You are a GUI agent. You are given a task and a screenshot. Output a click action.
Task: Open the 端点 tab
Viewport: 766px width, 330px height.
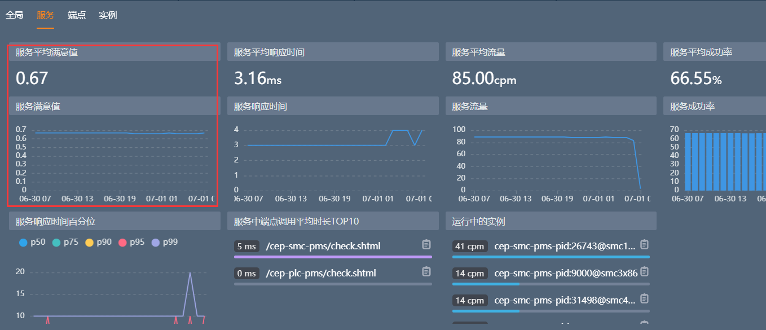click(77, 15)
